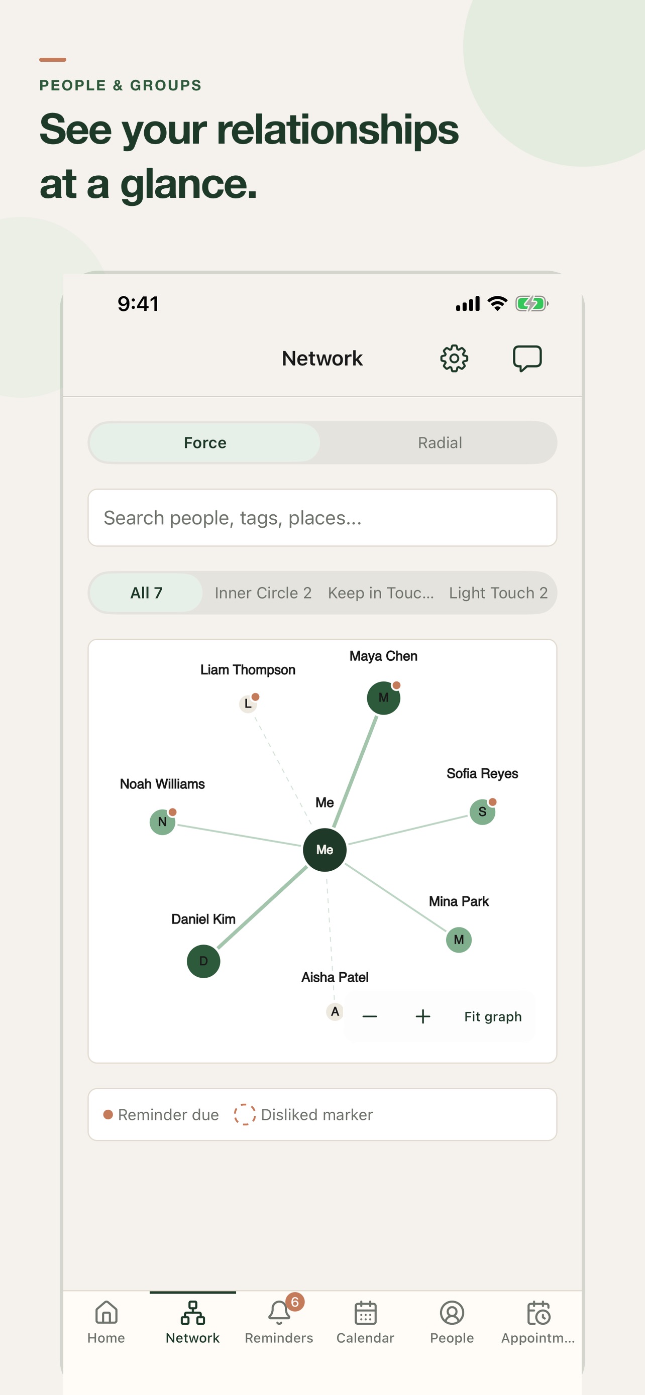Tap the Network screen title
The width and height of the screenshot is (645, 1395).
(322, 359)
